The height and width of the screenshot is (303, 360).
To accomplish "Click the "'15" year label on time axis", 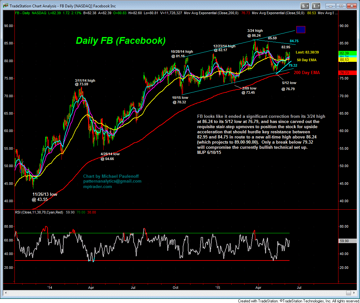I will tap(218, 288).
